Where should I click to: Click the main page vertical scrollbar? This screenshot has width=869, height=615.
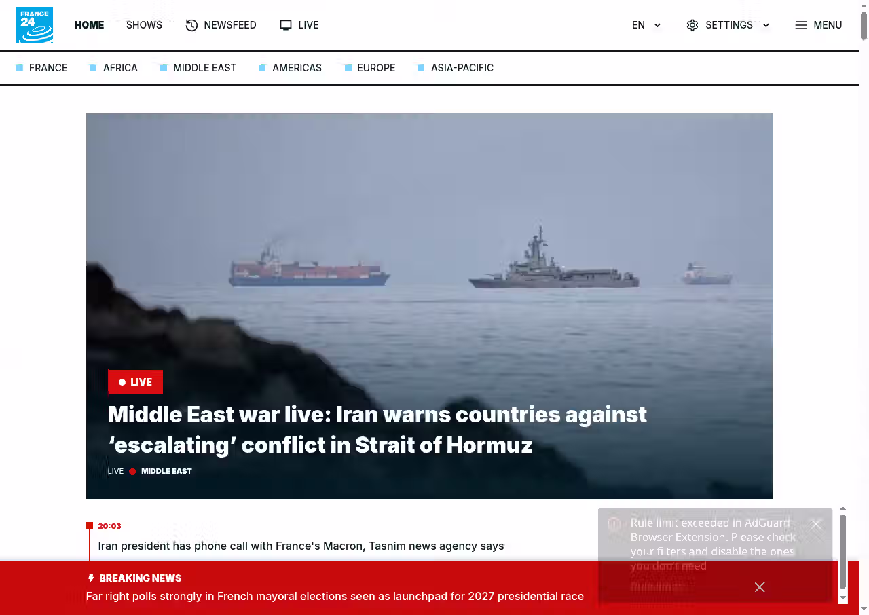[x=864, y=307]
